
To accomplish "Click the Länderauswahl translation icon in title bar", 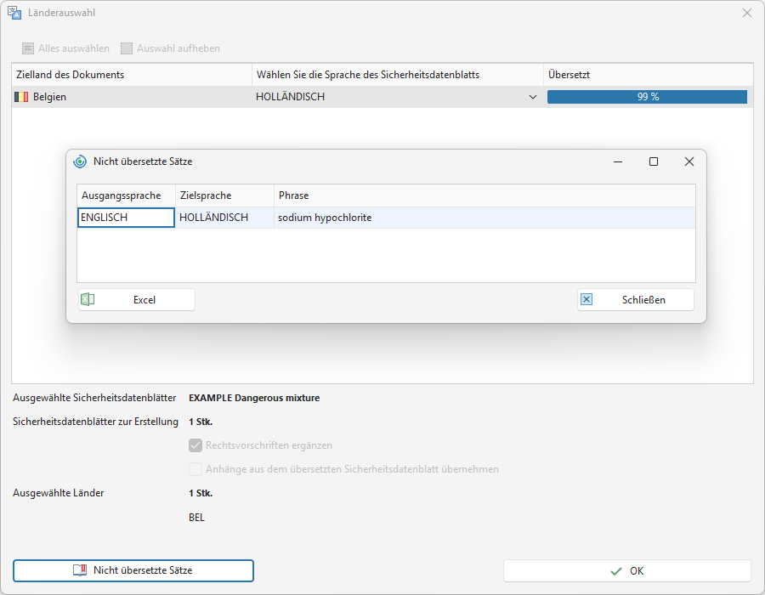I will click(x=14, y=13).
